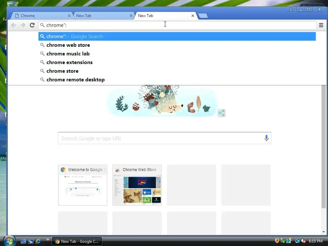
Task: Close the active New Tab
Action: coord(193,16)
